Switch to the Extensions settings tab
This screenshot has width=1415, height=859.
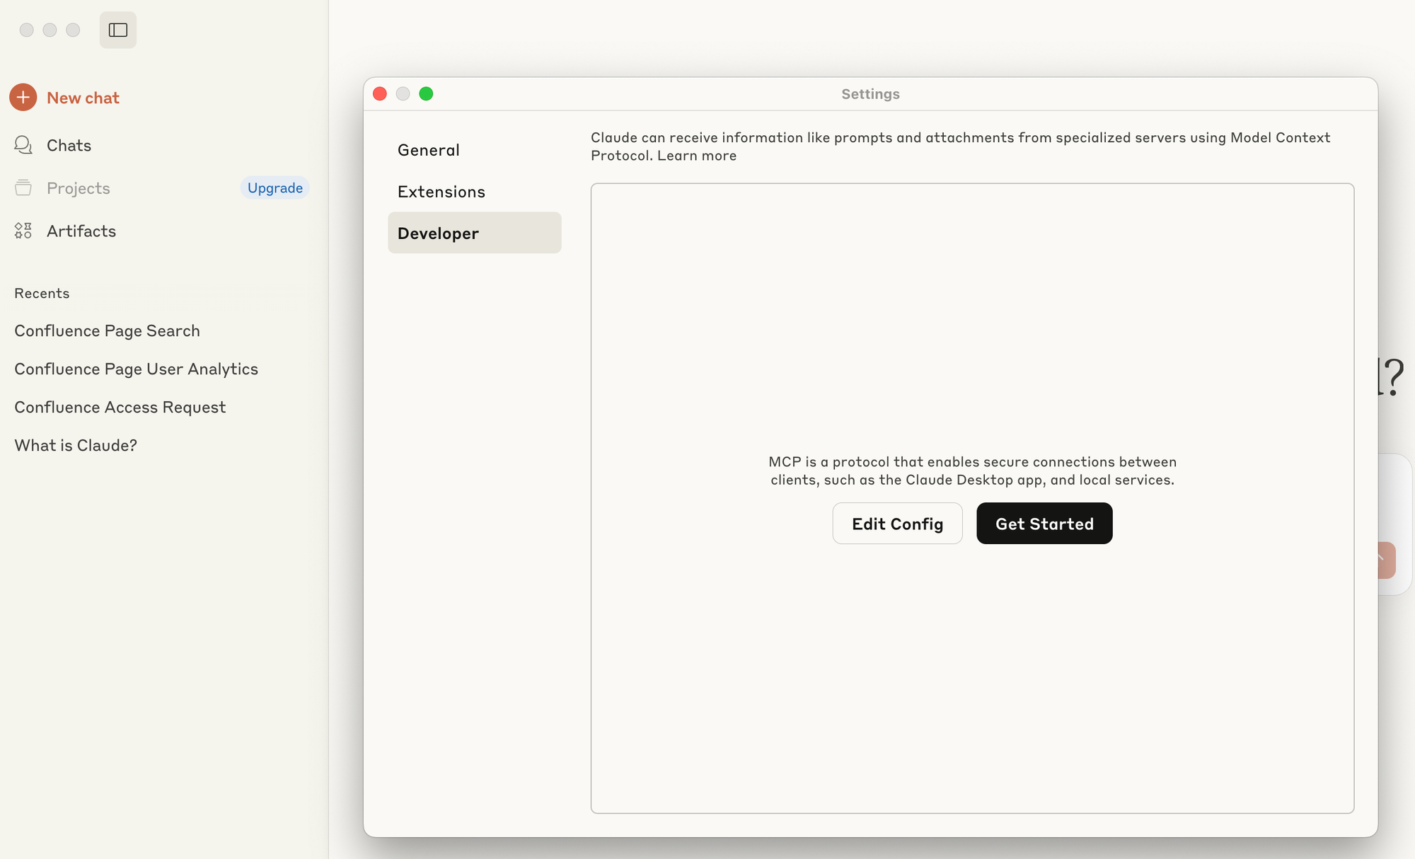coord(441,192)
